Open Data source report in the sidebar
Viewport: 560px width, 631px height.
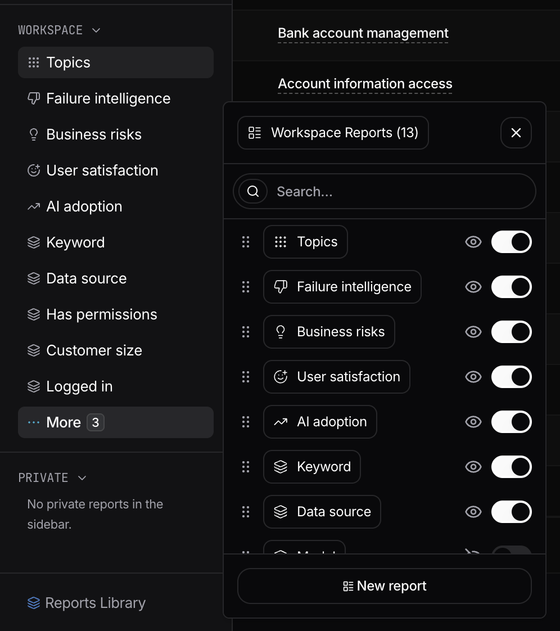tap(115, 278)
